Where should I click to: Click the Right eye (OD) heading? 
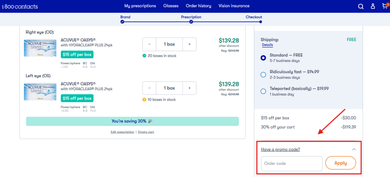tap(40, 32)
